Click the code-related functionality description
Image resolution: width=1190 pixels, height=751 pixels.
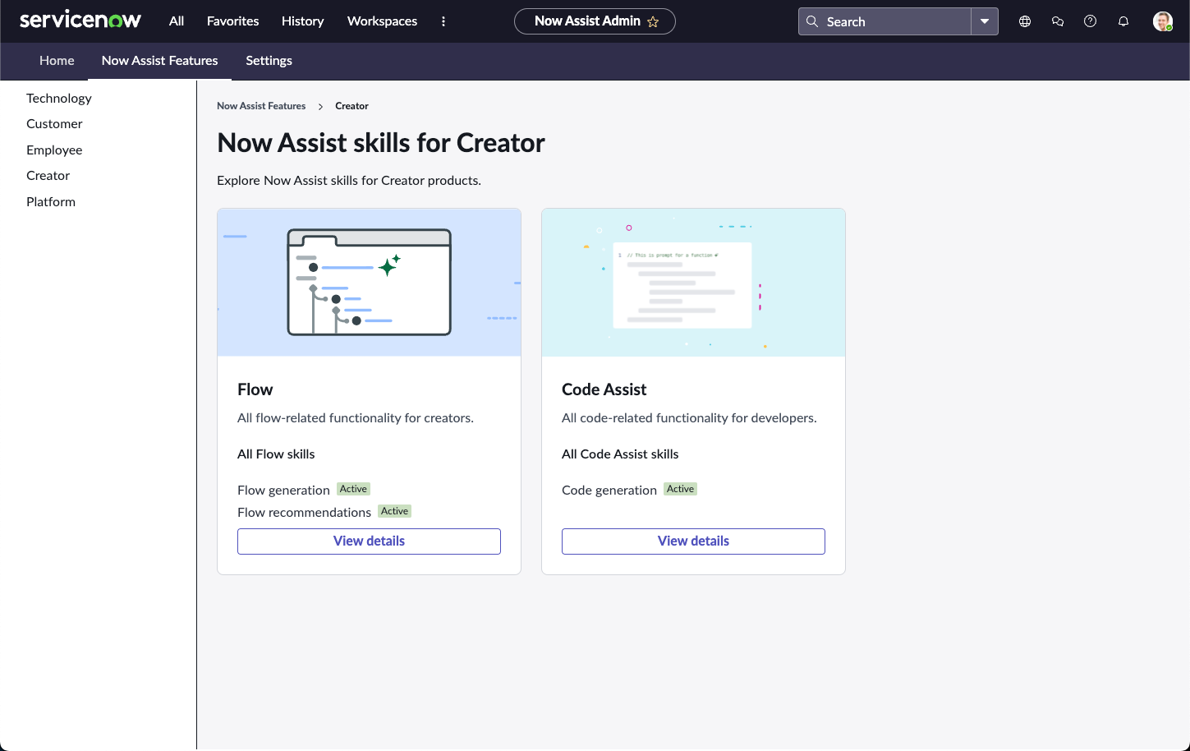point(689,418)
